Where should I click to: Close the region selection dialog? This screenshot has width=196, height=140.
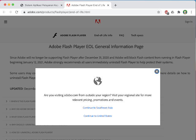pos(157,72)
